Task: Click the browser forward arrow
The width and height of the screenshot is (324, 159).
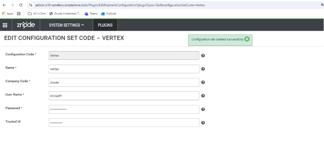Action: (x=12, y=5)
